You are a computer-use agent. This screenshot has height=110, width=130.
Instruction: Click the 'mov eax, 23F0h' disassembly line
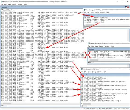click(23, 45)
